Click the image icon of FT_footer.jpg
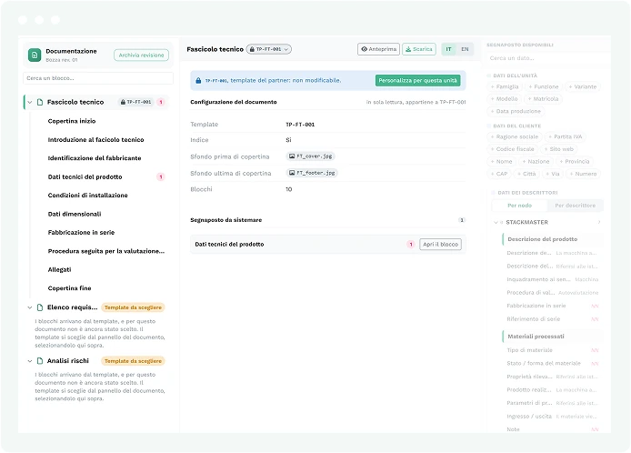 292,173
